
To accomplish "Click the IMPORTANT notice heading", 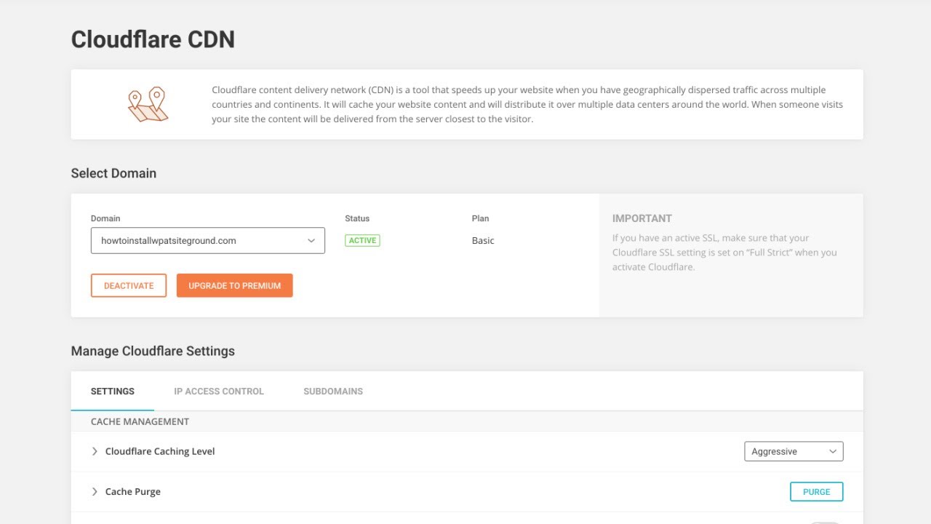I will point(642,218).
